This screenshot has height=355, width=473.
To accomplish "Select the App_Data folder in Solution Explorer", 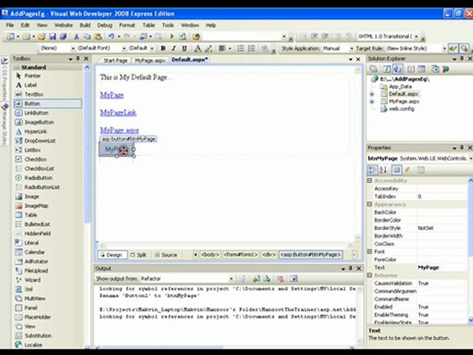I will tap(400, 87).
